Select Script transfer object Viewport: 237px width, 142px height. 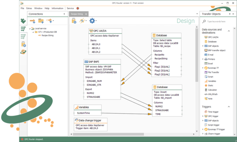point(211,77)
